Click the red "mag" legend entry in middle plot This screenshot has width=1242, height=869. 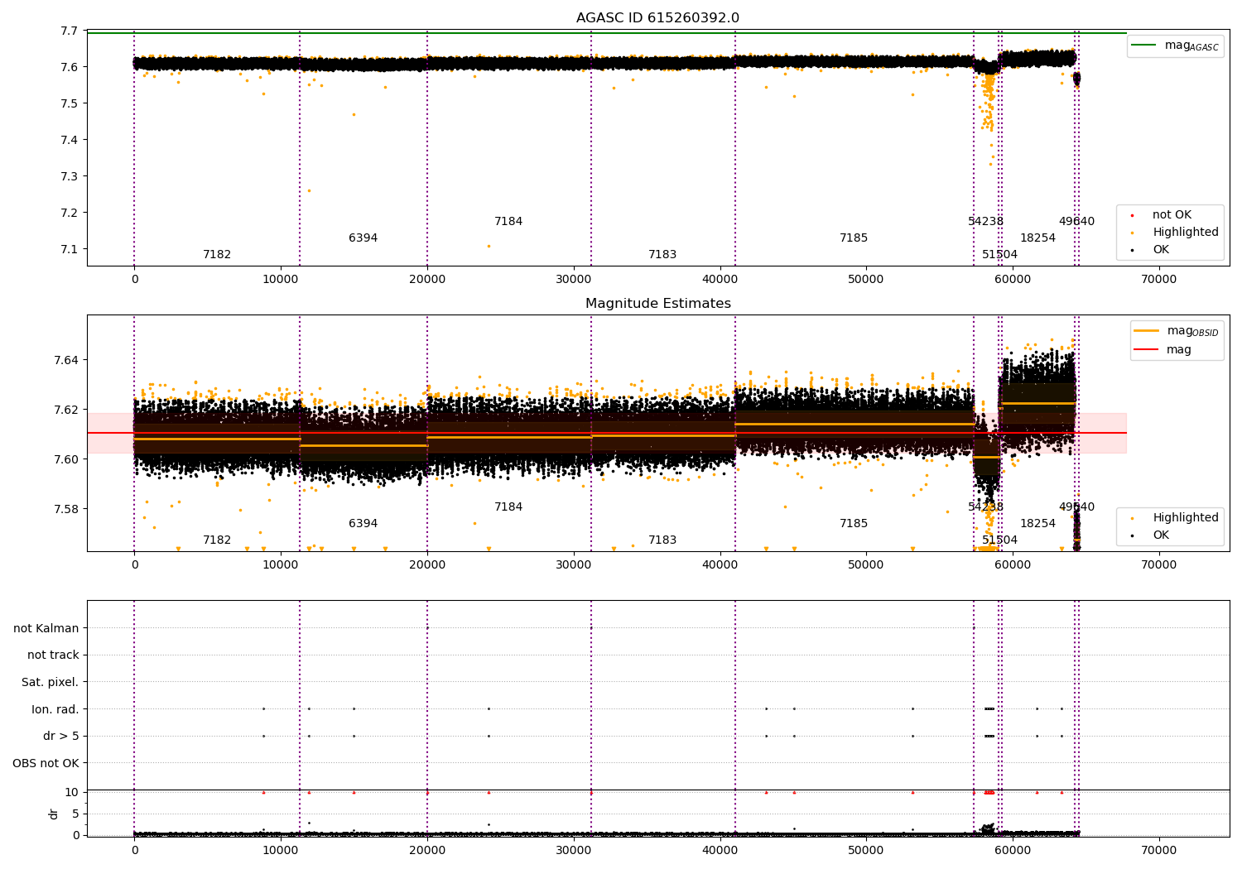pos(1163,350)
